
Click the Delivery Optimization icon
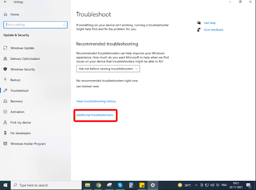pyautogui.click(x=5, y=58)
